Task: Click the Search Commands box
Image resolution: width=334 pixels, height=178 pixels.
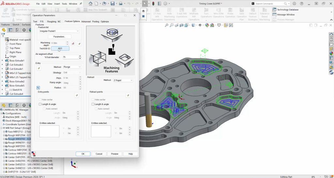Action: 270,4
